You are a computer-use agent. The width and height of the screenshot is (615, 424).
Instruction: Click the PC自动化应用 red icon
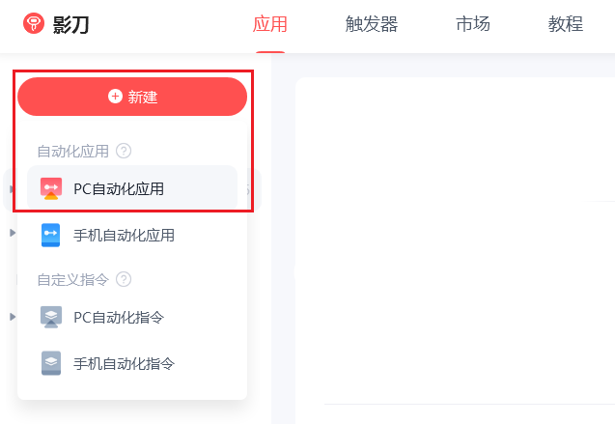pyautogui.click(x=51, y=188)
